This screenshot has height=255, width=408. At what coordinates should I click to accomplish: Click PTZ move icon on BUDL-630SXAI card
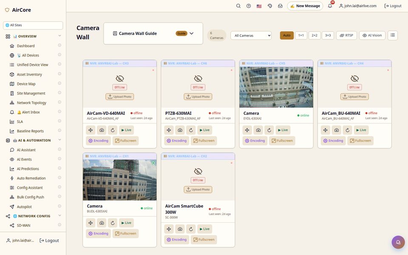pos(91,223)
